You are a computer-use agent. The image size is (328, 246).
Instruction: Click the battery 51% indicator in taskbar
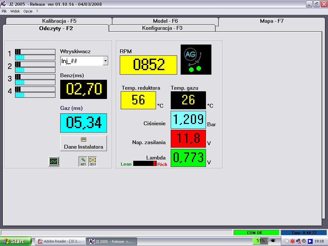(260, 241)
